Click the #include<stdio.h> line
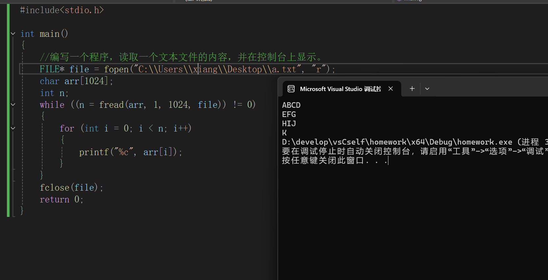548x280 pixels. pyautogui.click(x=62, y=10)
